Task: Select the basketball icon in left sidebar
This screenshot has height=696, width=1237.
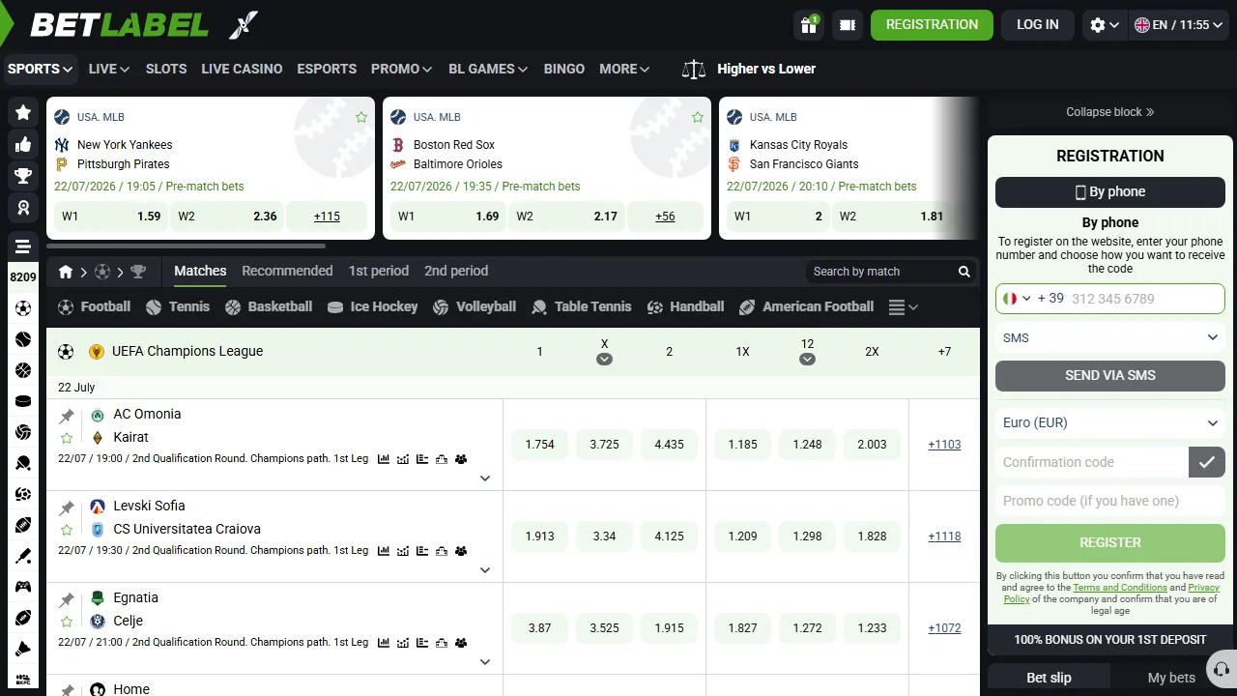Action: [23, 370]
